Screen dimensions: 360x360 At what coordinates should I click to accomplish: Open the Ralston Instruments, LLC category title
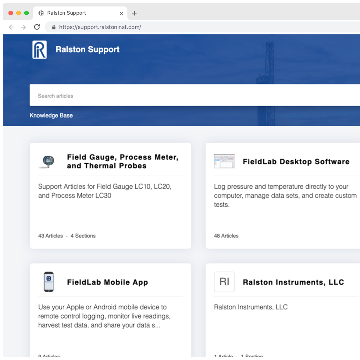click(x=293, y=282)
